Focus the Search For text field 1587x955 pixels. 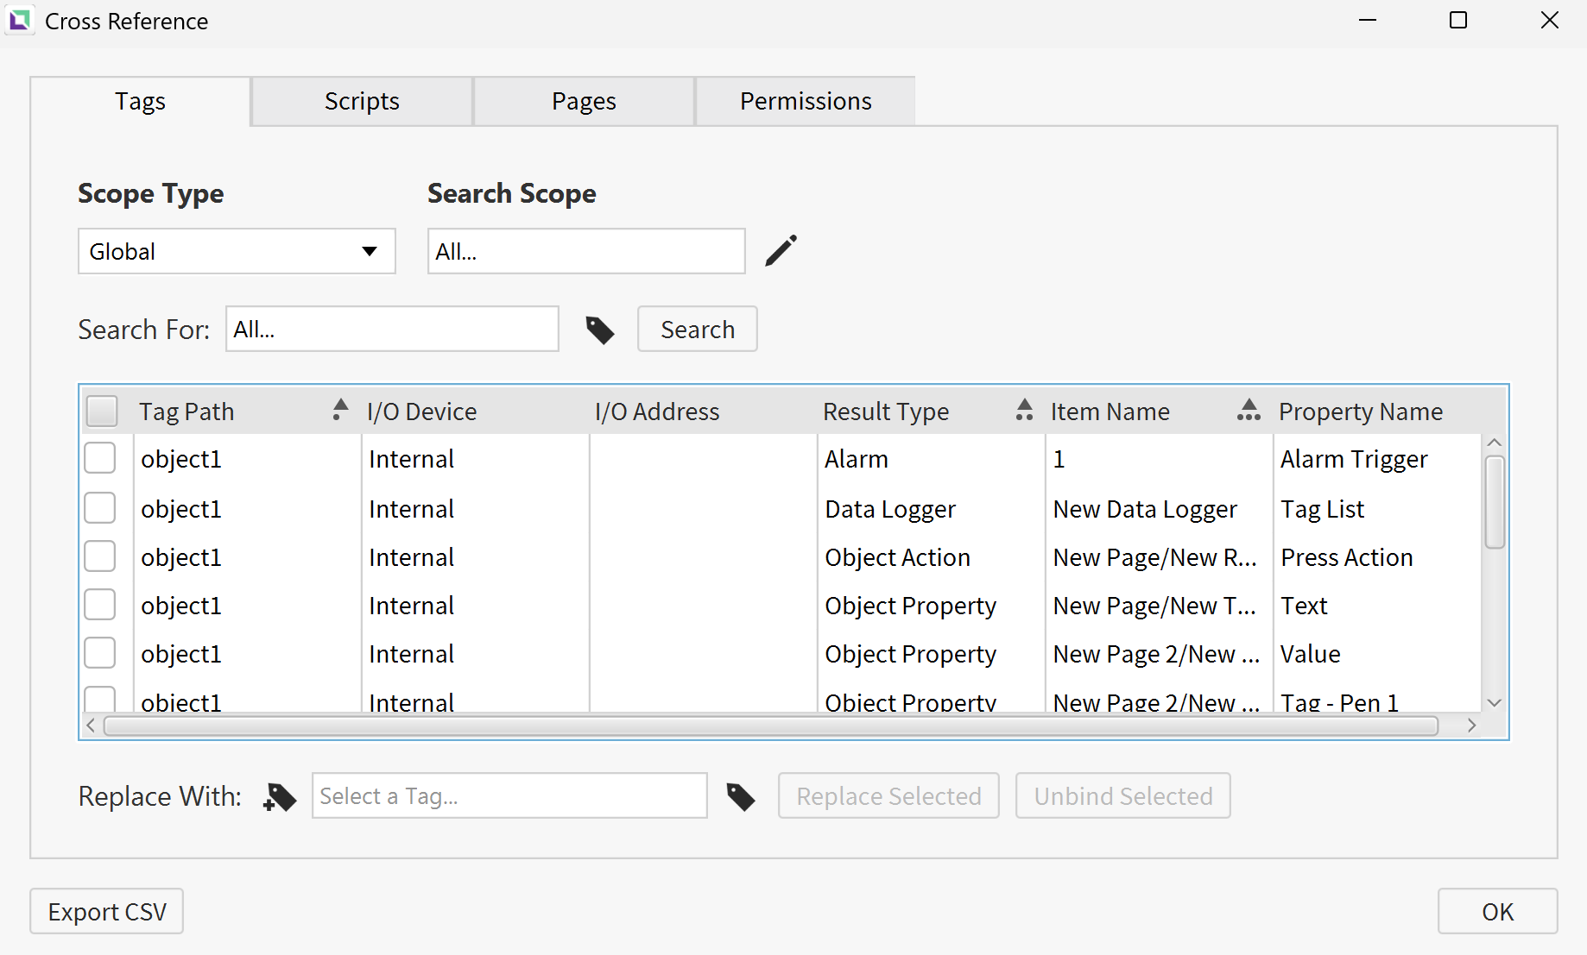(x=392, y=330)
